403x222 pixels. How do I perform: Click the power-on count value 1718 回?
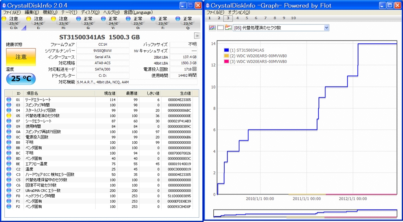pos(183,69)
